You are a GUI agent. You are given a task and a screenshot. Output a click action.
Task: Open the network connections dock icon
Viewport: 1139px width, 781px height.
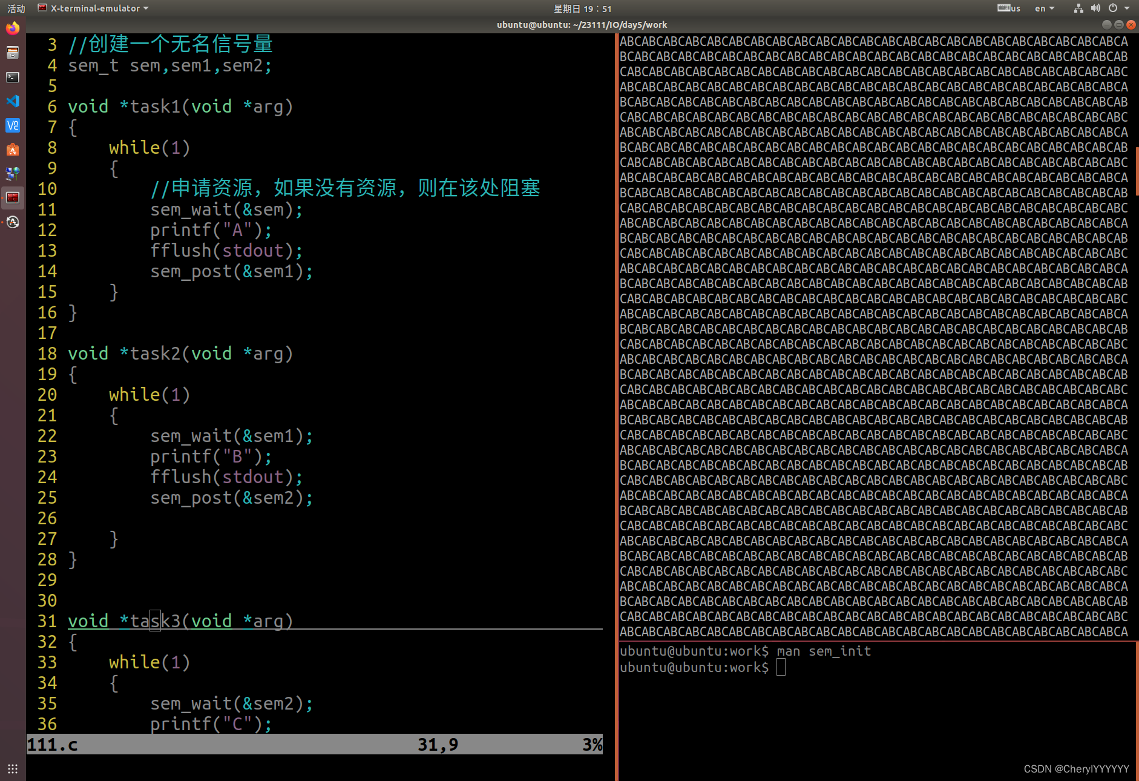pyautogui.click(x=13, y=174)
